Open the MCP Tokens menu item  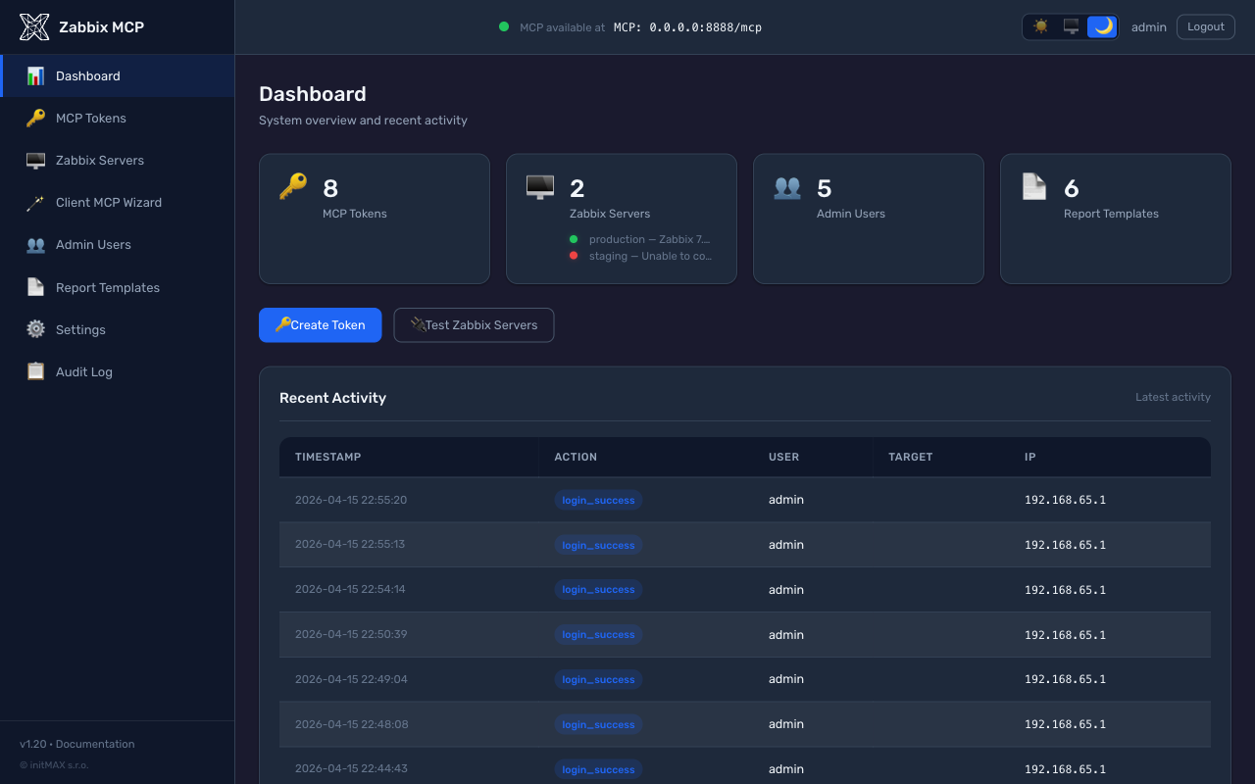[118, 118]
